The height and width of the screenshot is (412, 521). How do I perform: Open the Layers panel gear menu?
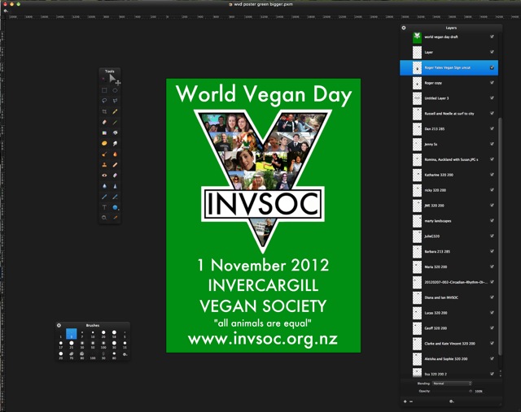coord(451,401)
